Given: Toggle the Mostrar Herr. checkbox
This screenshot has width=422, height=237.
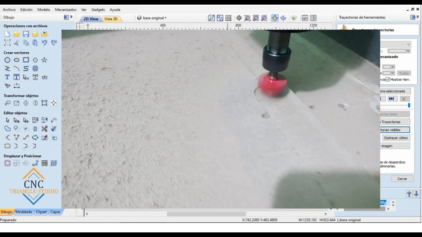Looking at the screenshot, I should click(x=388, y=79).
